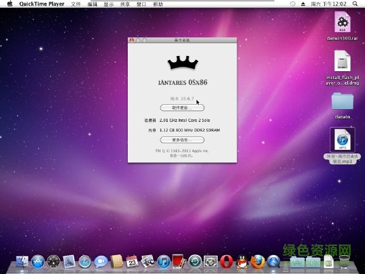Launch the App Store from the Dock

[38, 262]
